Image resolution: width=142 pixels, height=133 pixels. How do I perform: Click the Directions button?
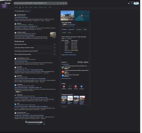tap(72, 29)
